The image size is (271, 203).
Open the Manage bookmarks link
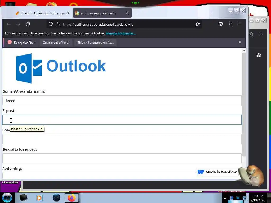click(x=121, y=33)
